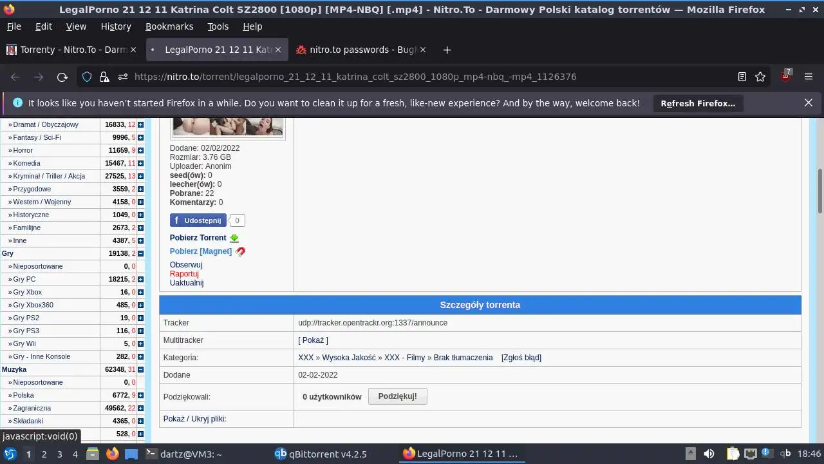Open the tracking protection shield icon

point(87,77)
